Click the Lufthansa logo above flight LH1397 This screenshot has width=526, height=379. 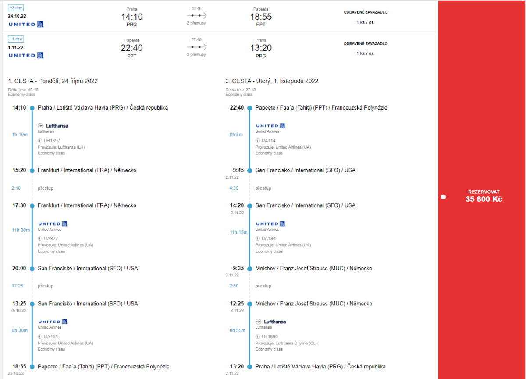tap(53, 126)
